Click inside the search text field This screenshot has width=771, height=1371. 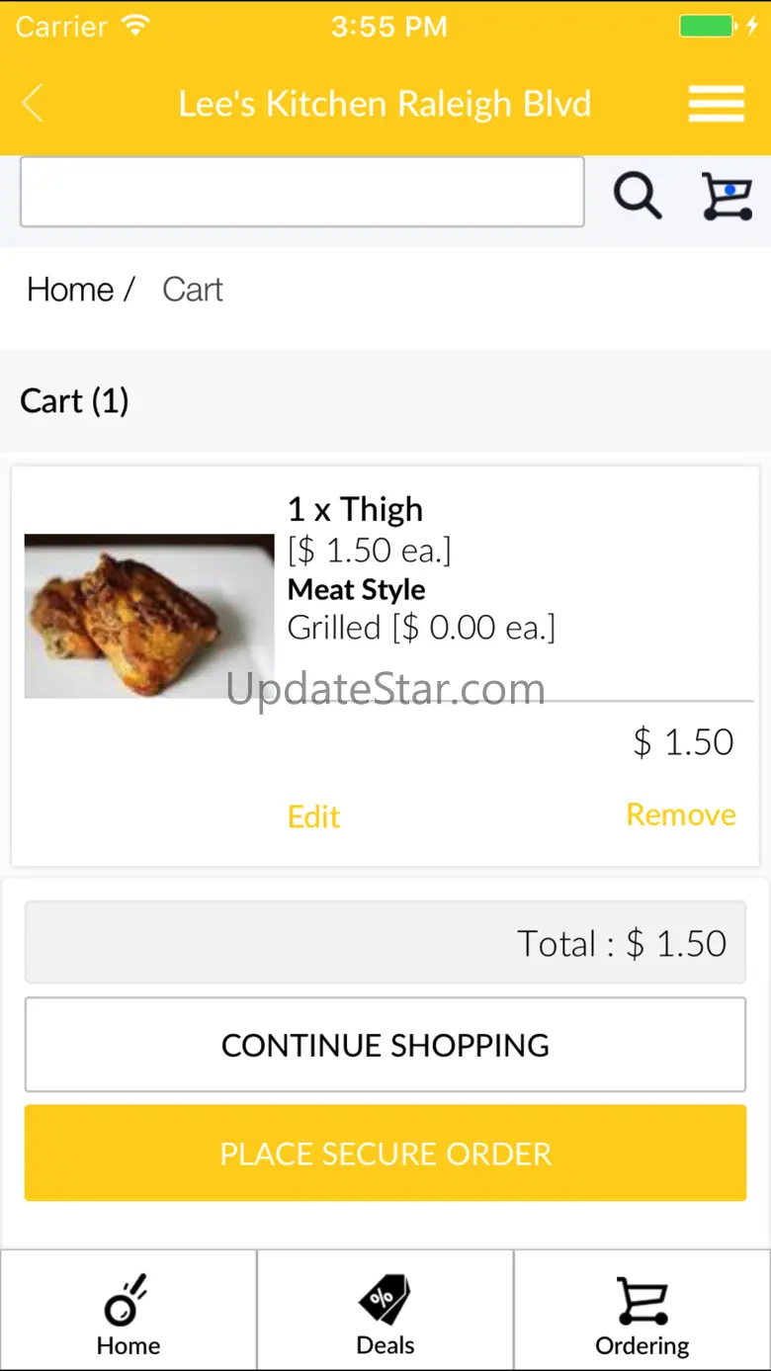tap(301, 192)
